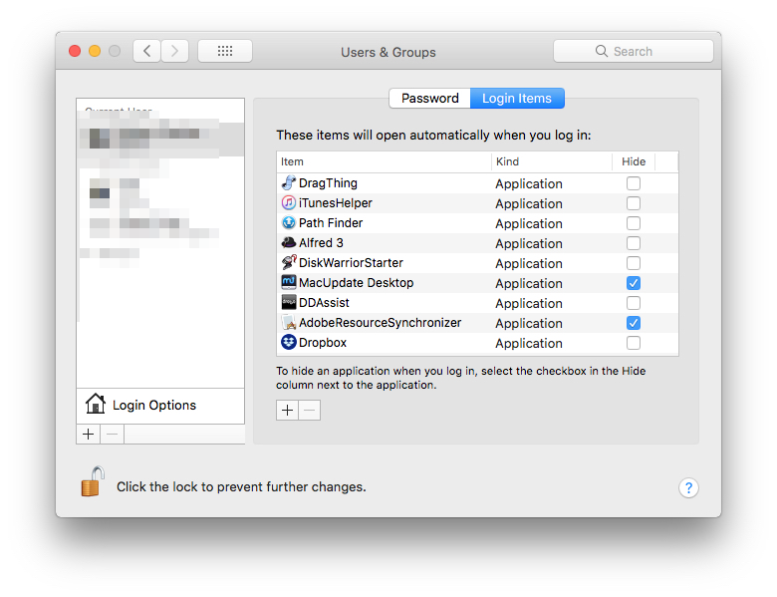Click the MacUpdate Desktop icon

[x=289, y=282]
